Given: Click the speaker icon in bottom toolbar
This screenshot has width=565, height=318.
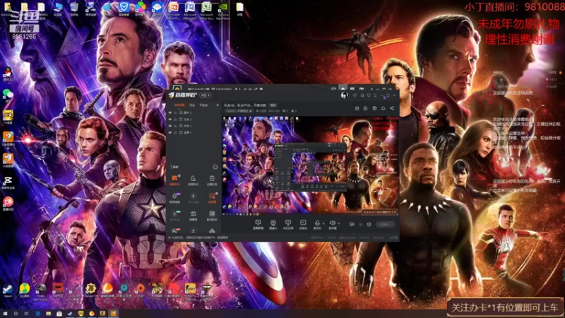Looking at the screenshot, I should [332, 224].
